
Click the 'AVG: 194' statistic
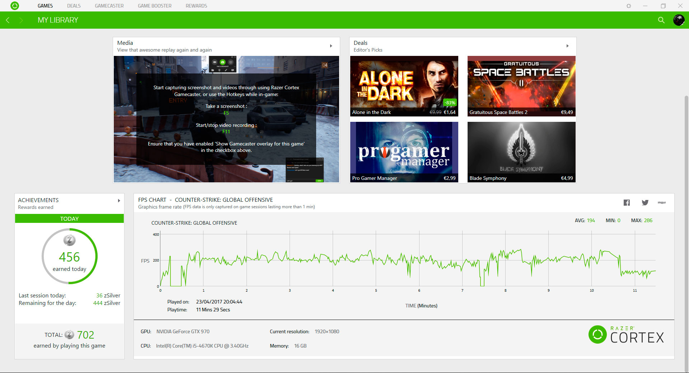[x=585, y=220]
